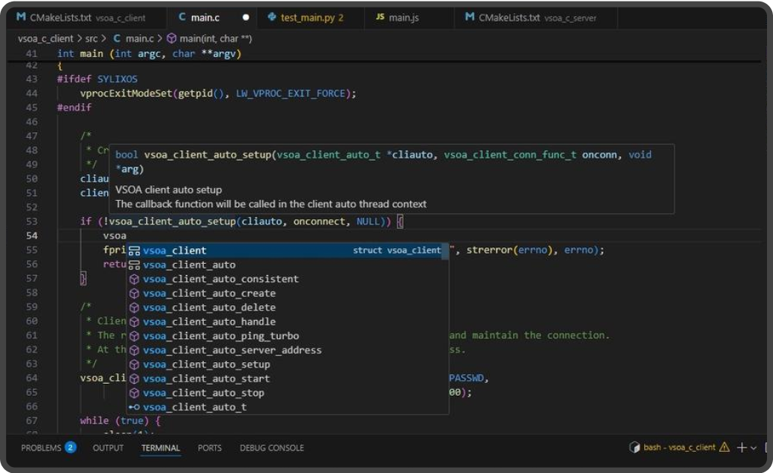This screenshot has height=473, width=773.
Task: Click method icon beside vsoa_client_auto_ping_turbo
Action: coord(134,337)
